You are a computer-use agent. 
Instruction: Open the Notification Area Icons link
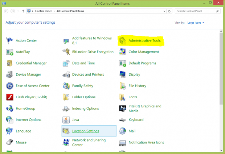pyautogui.click(x=146, y=142)
